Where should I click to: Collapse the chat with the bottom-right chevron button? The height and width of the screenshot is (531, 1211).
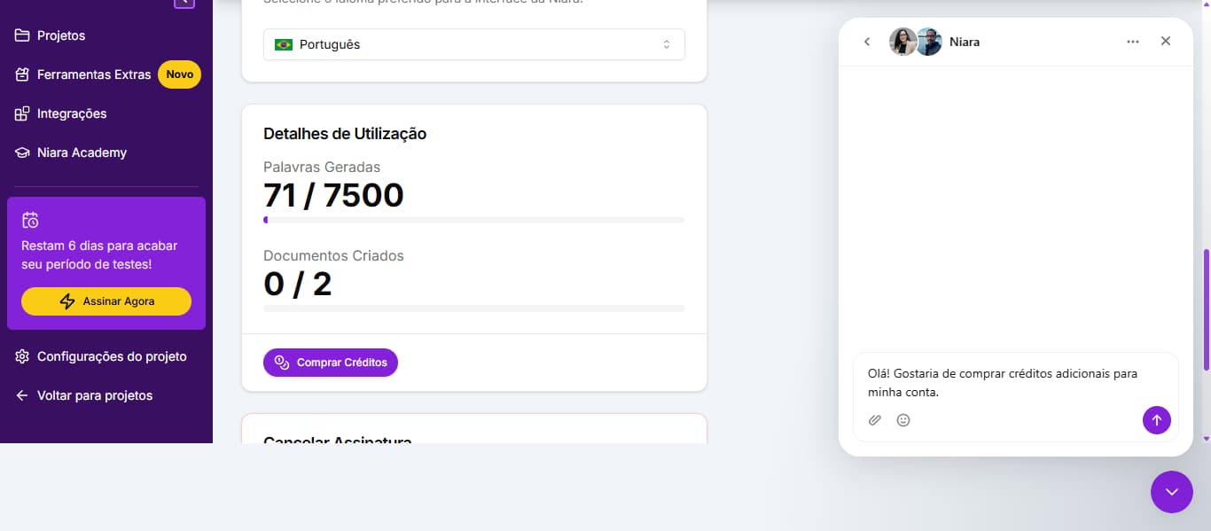1171,492
